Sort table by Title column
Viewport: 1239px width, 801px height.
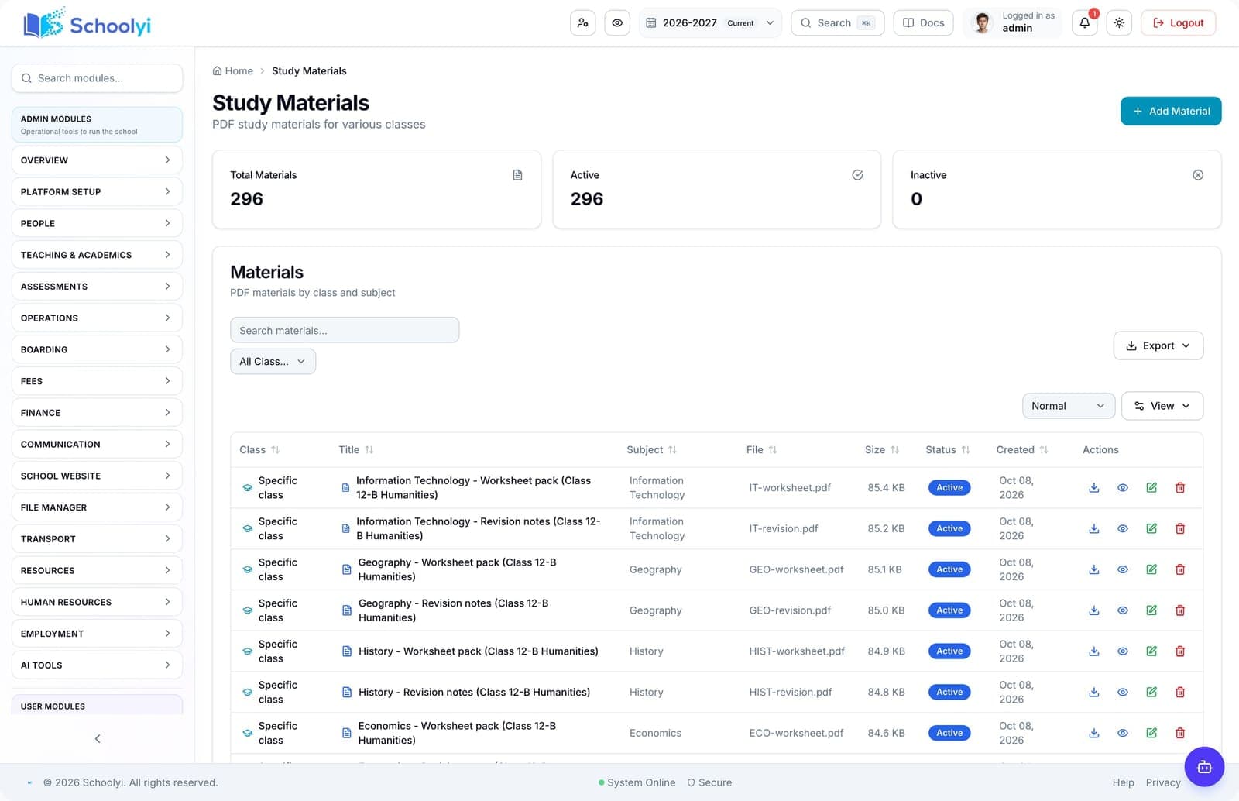click(x=356, y=450)
